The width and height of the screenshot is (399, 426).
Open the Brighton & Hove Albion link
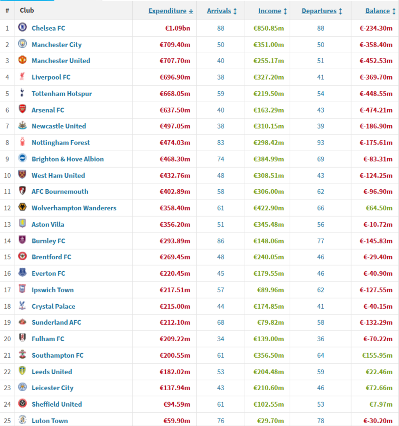[x=68, y=159]
